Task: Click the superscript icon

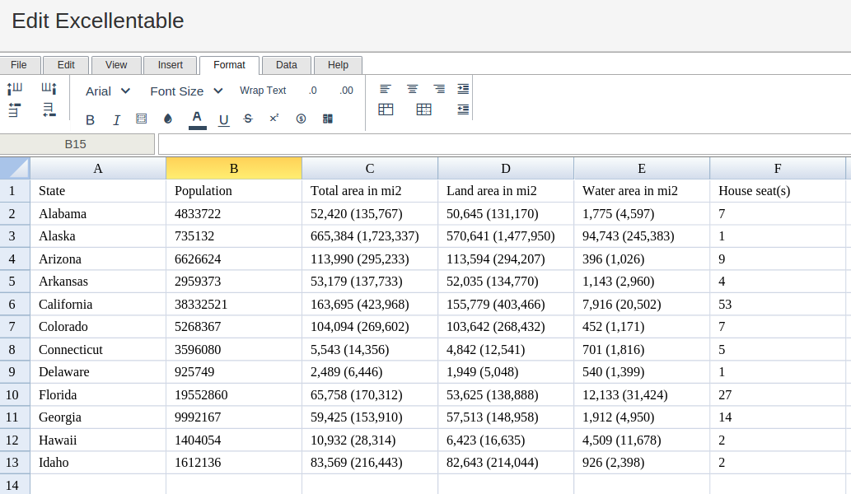Action: [x=274, y=119]
